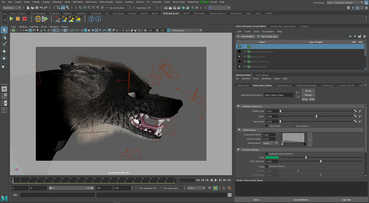
Task: Click the Load Attributes button
Action: click(301, 200)
